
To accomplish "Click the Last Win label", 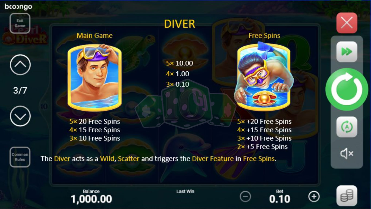I will pyautogui.click(x=185, y=191).
